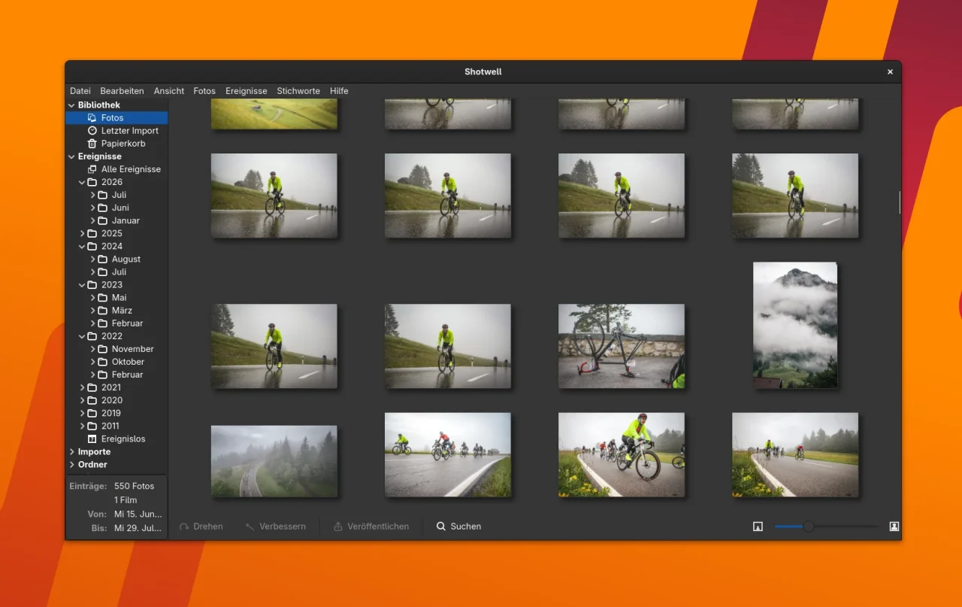Open the Ereignisse menu in the menu bar
962x607 pixels.
click(247, 91)
